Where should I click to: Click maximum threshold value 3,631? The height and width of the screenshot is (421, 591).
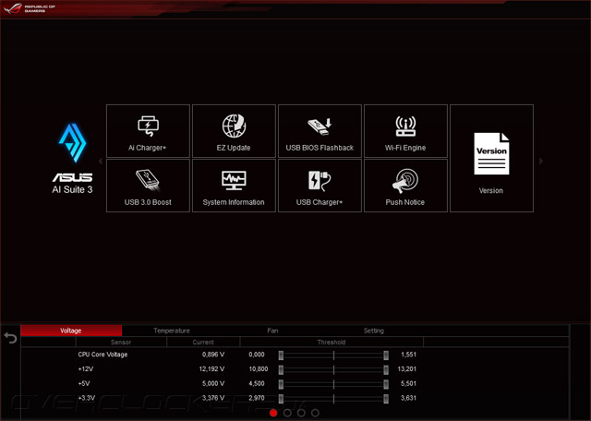click(408, 398)
